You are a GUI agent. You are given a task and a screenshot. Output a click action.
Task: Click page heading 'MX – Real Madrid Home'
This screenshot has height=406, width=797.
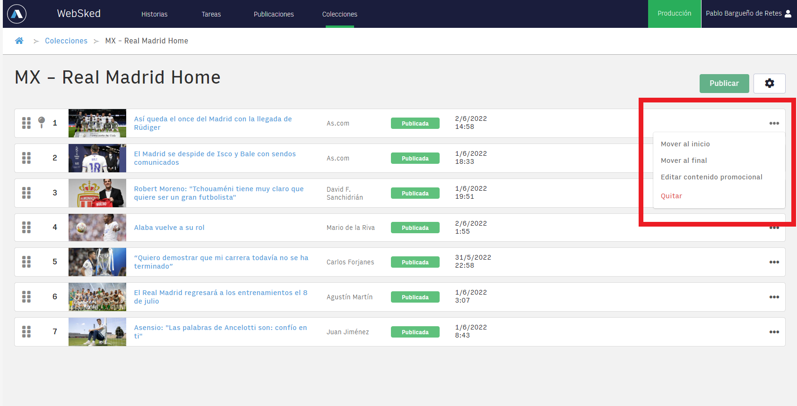coord(118,77)
